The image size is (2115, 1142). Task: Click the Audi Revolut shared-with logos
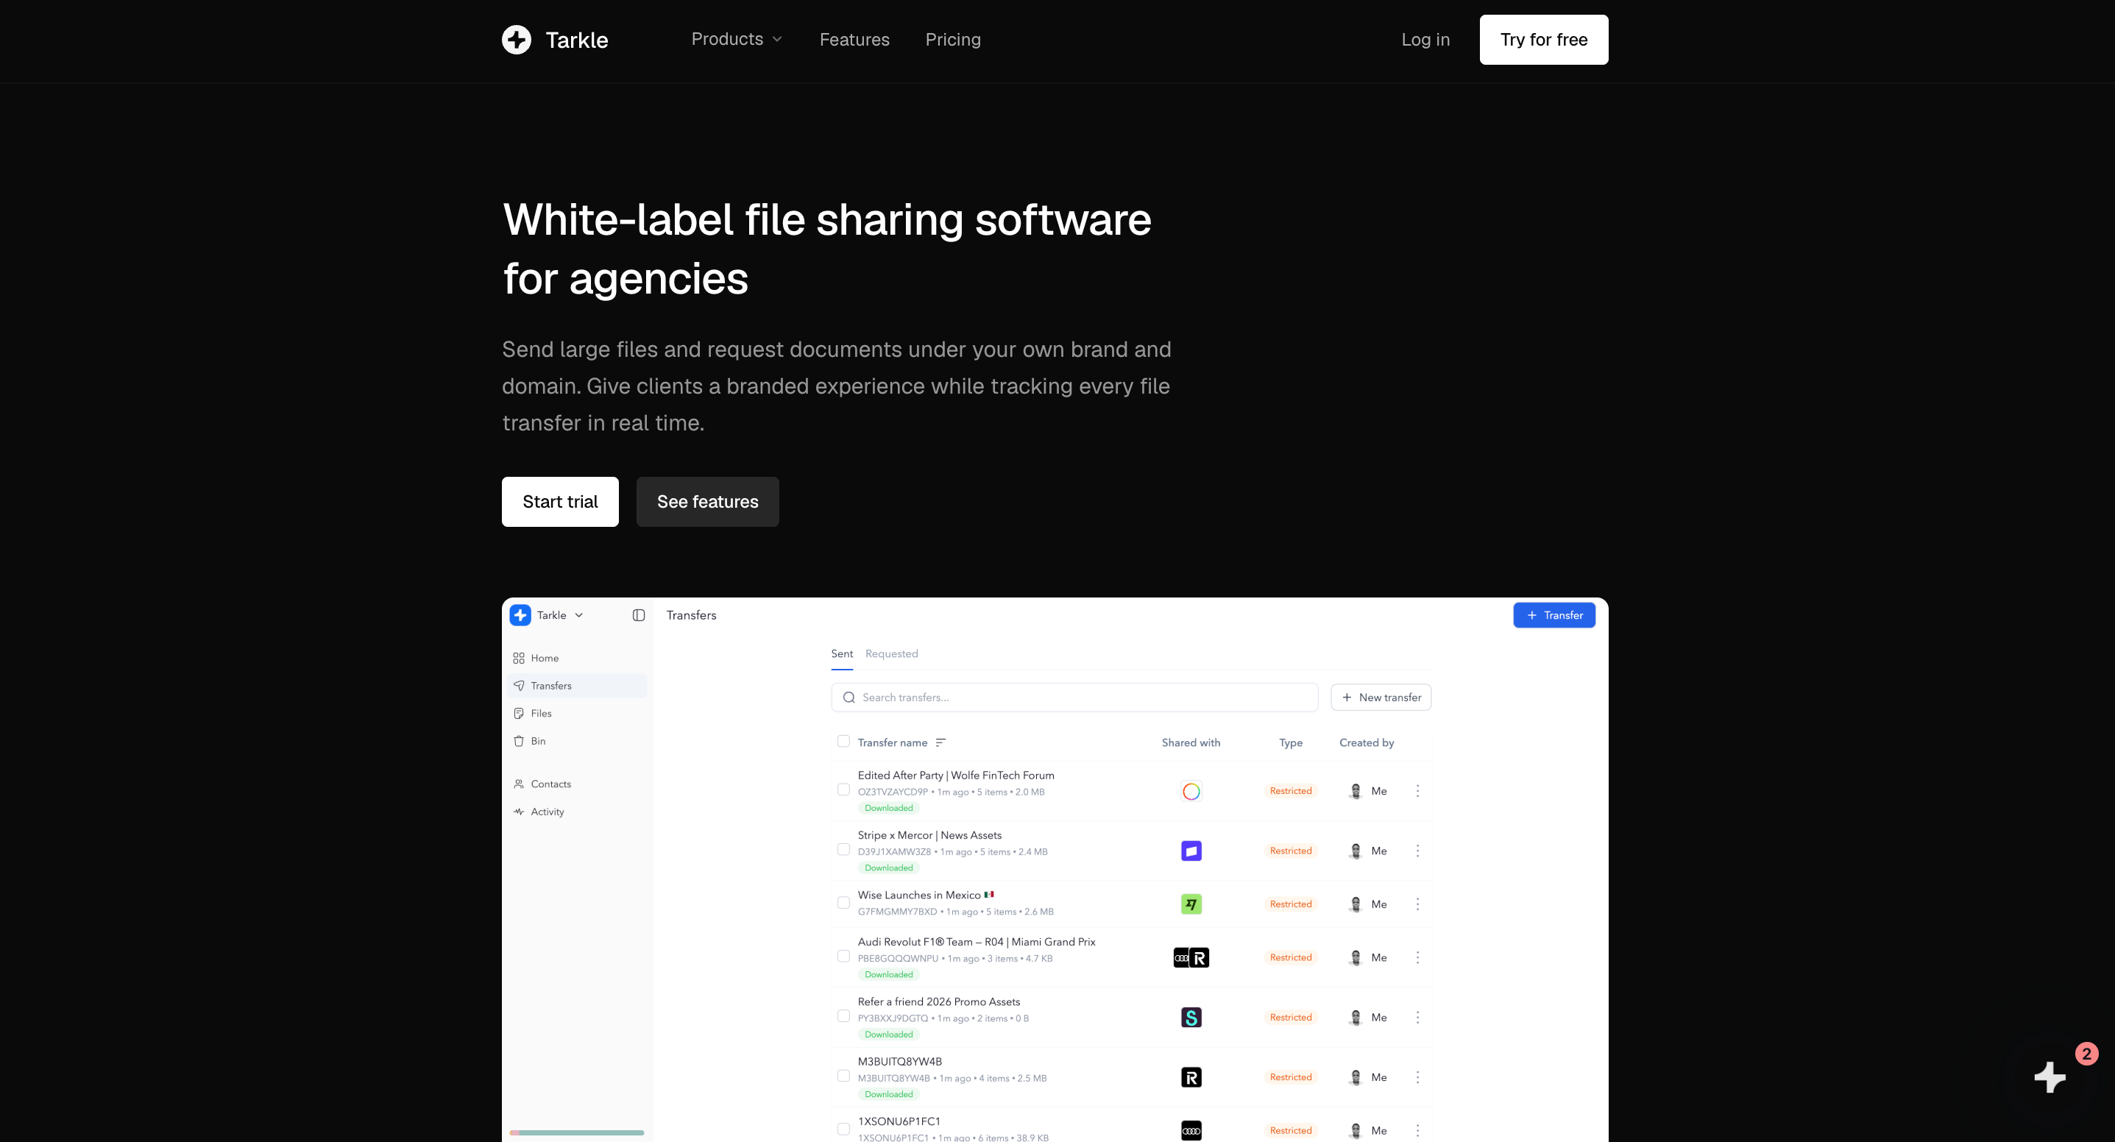coord(1191,957)
